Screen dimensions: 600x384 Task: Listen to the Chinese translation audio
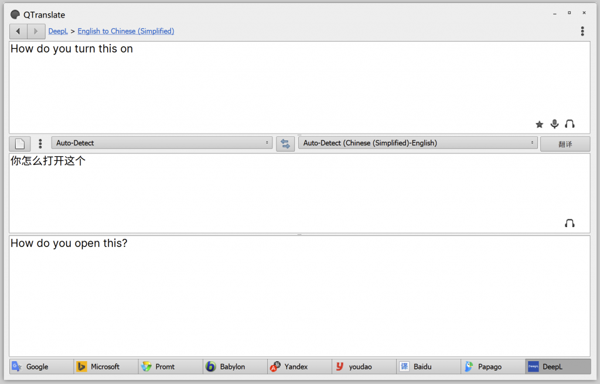pyautogui.click(x=570, y=223)
